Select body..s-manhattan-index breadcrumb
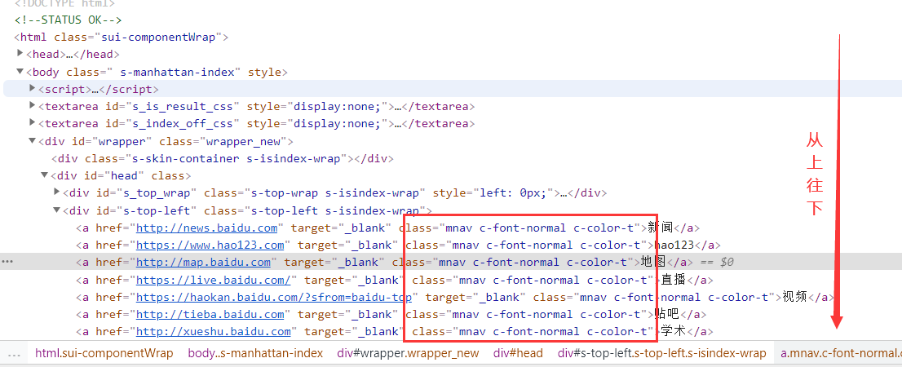 coord(255,352)
